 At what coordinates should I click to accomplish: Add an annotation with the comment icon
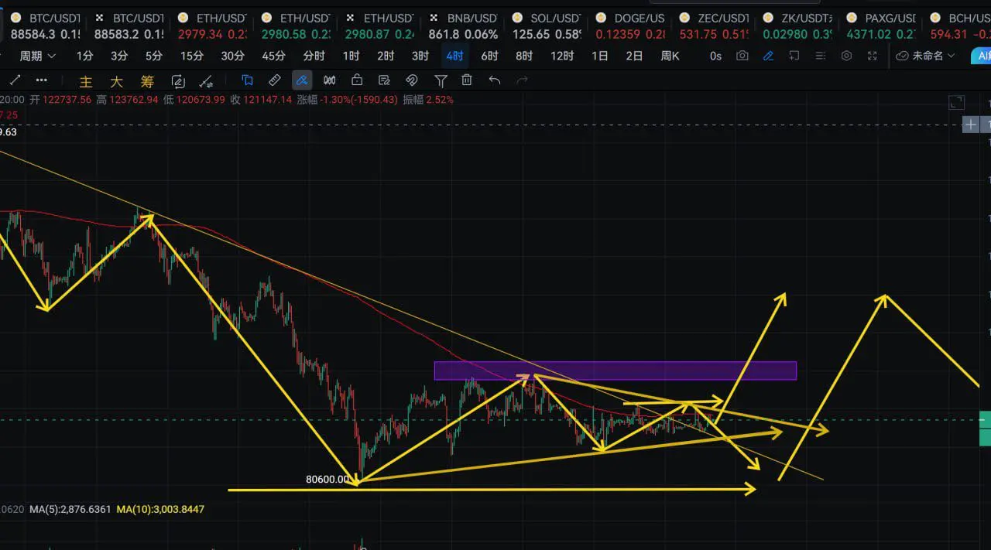tap(794, 56)
